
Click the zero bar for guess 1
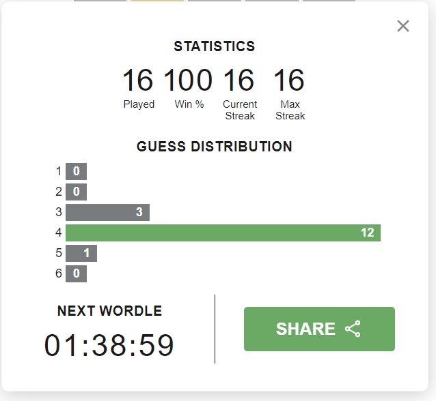76,171
